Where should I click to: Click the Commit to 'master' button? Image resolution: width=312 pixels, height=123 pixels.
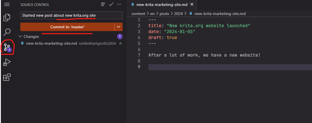pyautogui.click(x=68, y=27)
